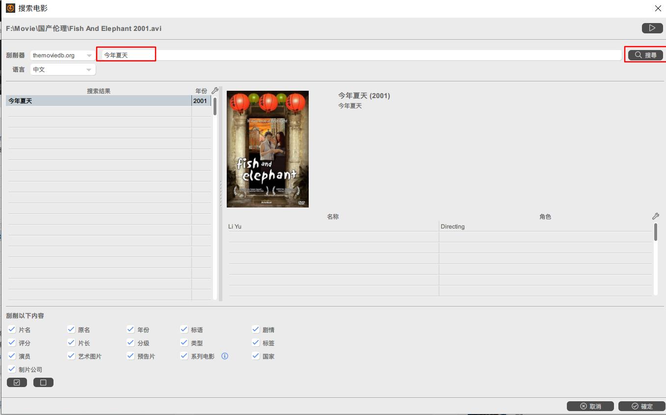666x415 pixels.
Task: Click the file path F:\Movie\国产伦理\Fish And Elephant 2001.avi
Action: point(84,28)
